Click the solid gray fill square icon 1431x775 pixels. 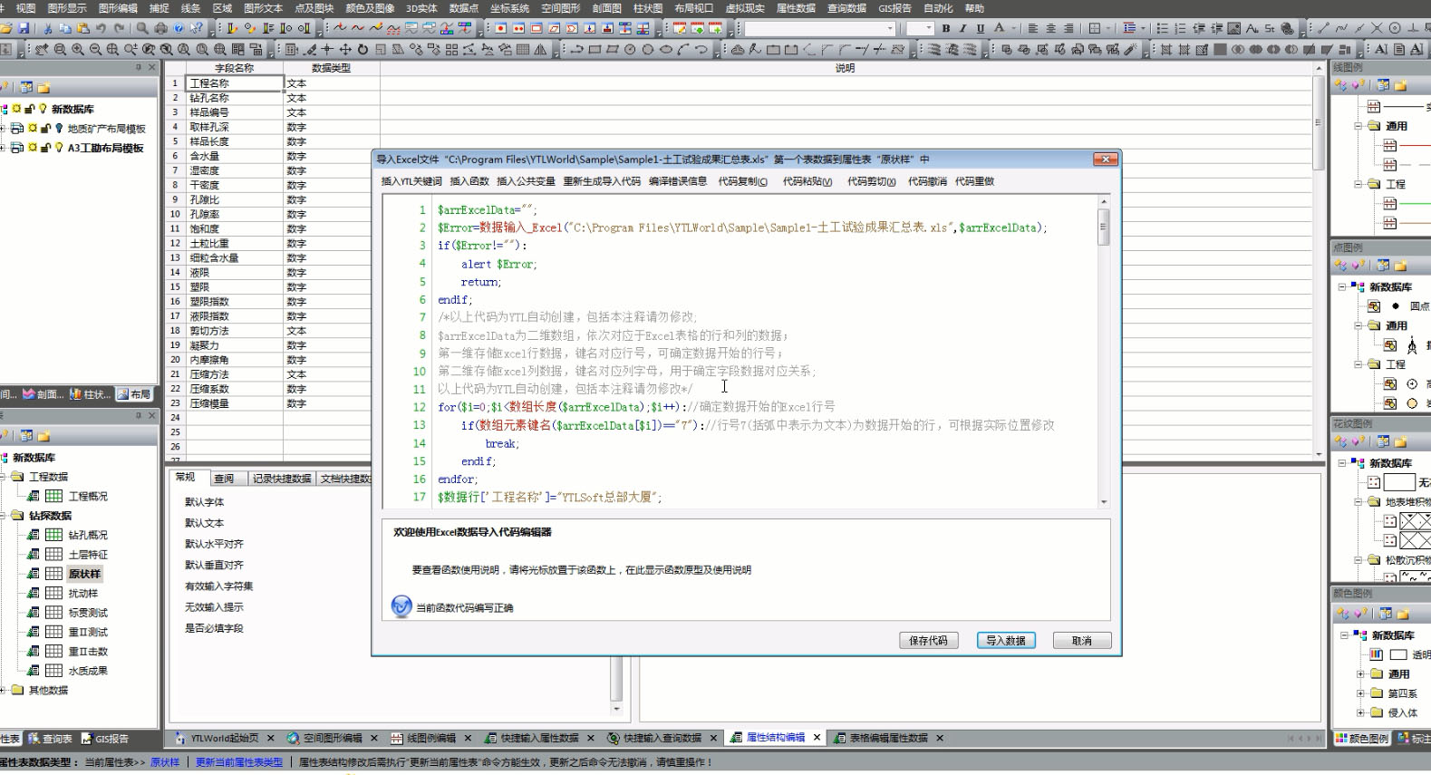[1221, 49]
